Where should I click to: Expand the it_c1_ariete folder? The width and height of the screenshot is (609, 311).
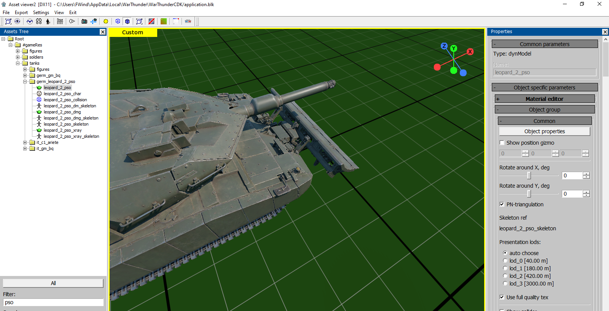point(25,142)
